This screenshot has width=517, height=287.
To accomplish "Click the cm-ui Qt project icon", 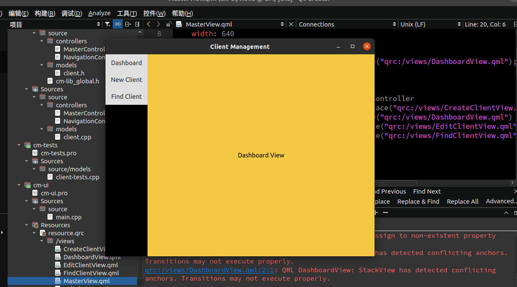I will coord(28,185).
